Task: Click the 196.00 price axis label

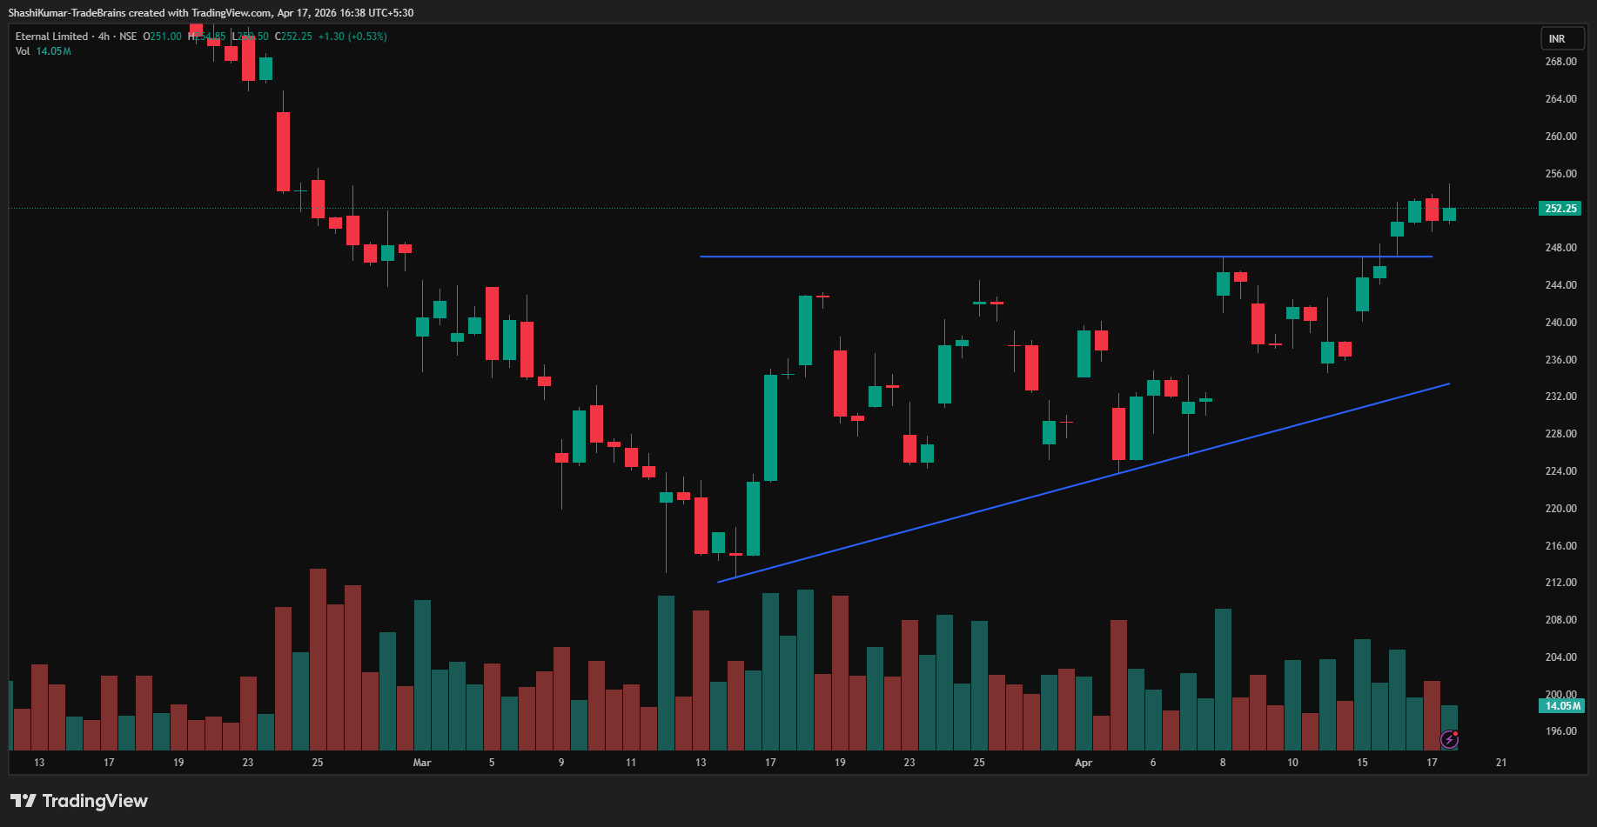Action: (x=1560, y=731)
